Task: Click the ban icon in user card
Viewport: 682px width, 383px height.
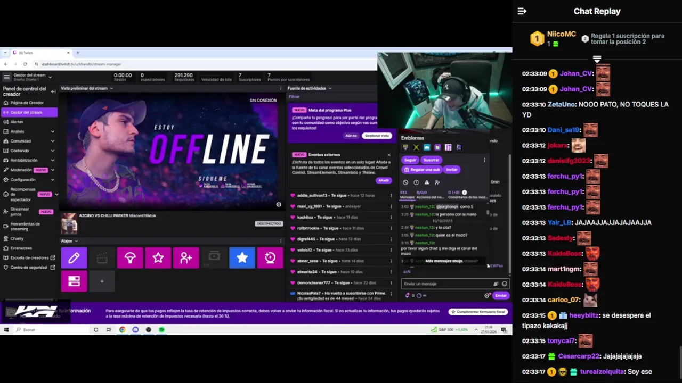Action: 405,182
